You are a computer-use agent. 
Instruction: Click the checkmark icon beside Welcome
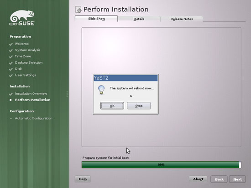pyautogui.click(x=11, y=44)
